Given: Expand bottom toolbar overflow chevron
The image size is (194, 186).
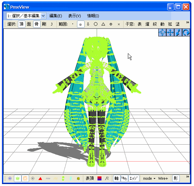Looking at the screenshot, I should coord(188,177).
